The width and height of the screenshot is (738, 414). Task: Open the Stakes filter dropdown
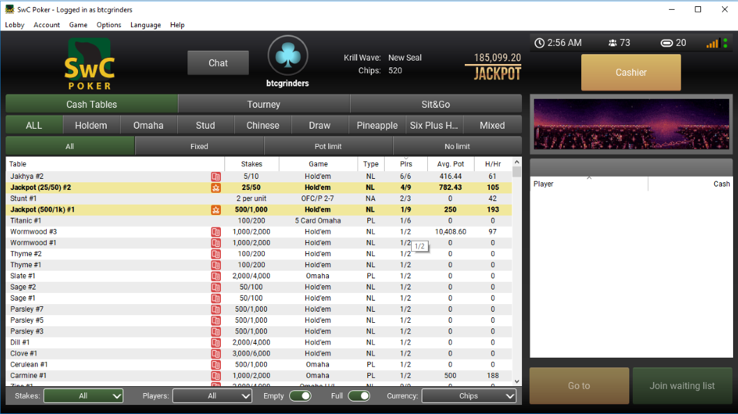click(84, 396)
